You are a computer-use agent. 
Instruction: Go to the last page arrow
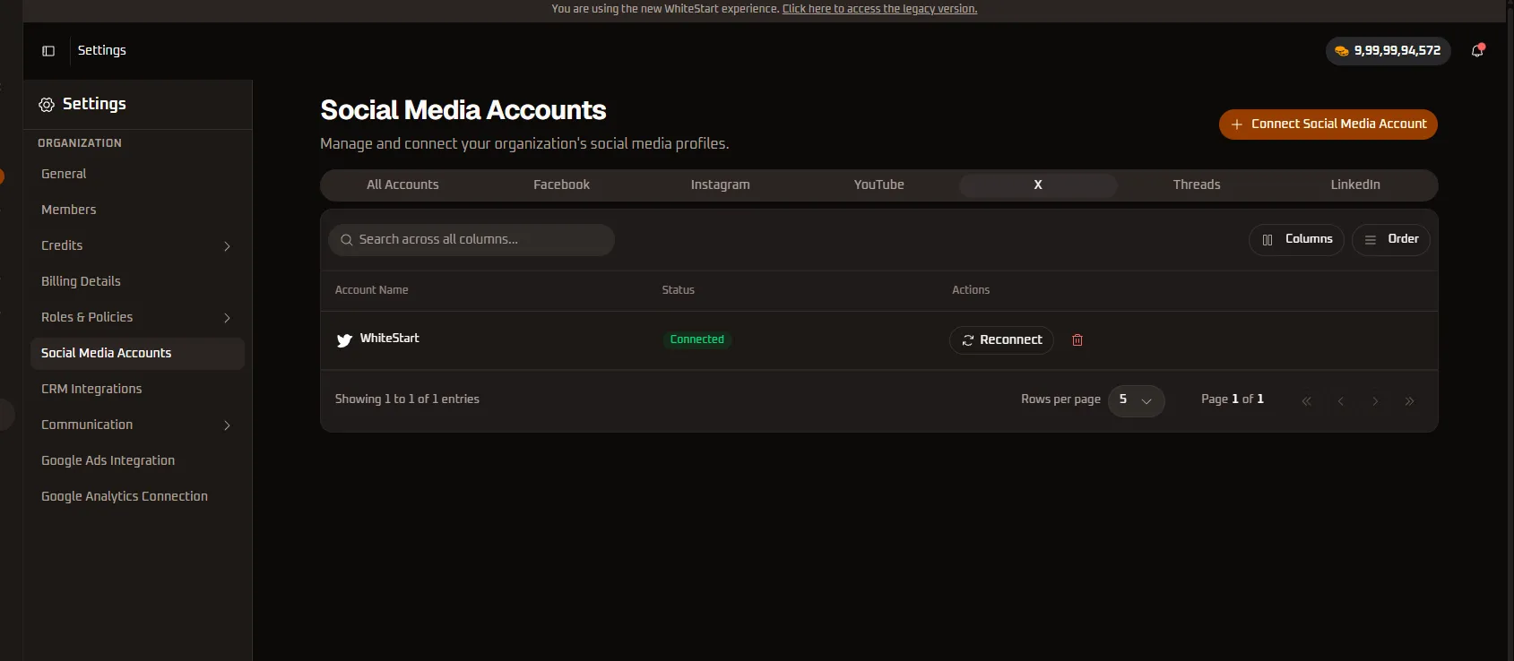pyautogui.click(x=1409, y=401)
